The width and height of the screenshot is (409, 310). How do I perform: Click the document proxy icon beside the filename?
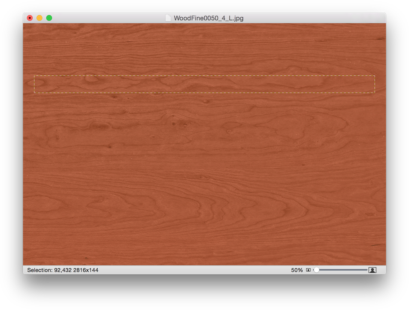pyautogui.click(x=168, y=18)
